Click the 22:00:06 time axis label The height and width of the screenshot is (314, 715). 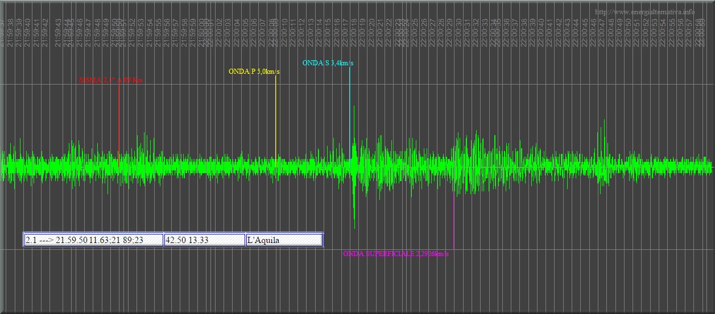click(x=254, y=32)
